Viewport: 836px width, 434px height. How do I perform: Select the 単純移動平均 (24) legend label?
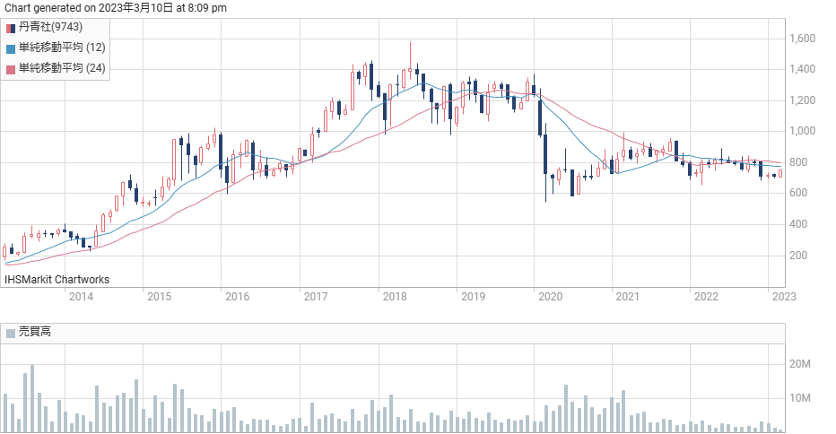tap(62, 68)
